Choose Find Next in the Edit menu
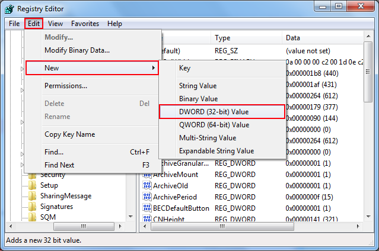379x251 pixels. pyautogui.click(x=93, y=165)
